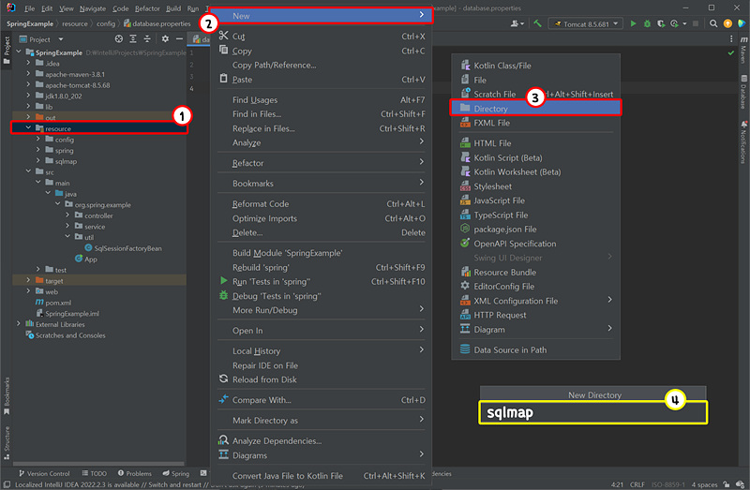Open the Maven tool window
Image resolution: width=750 pixels, height=490 pixels.
coord(743,49)
